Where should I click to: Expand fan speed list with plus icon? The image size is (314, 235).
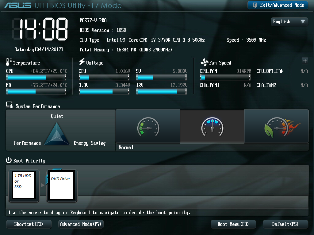tap(305, 61)
